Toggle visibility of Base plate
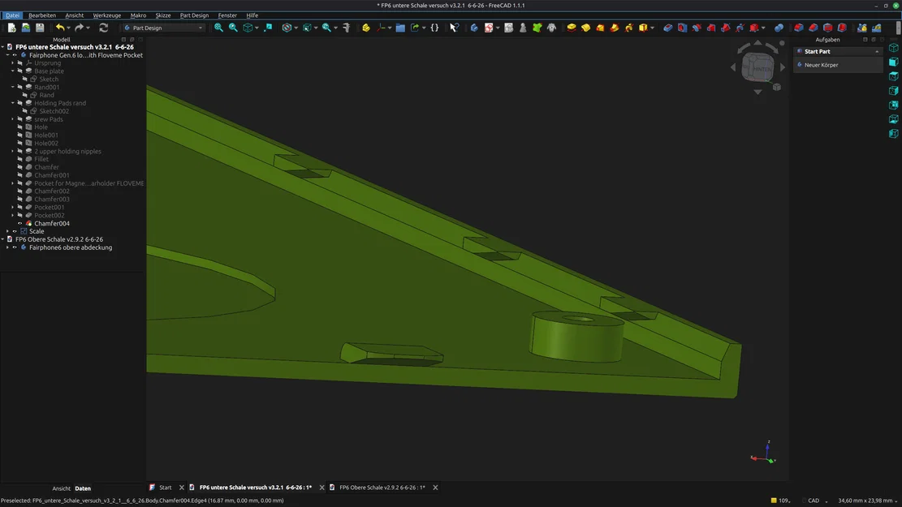This screenshot has height=507, width=902. click(20, 71)
